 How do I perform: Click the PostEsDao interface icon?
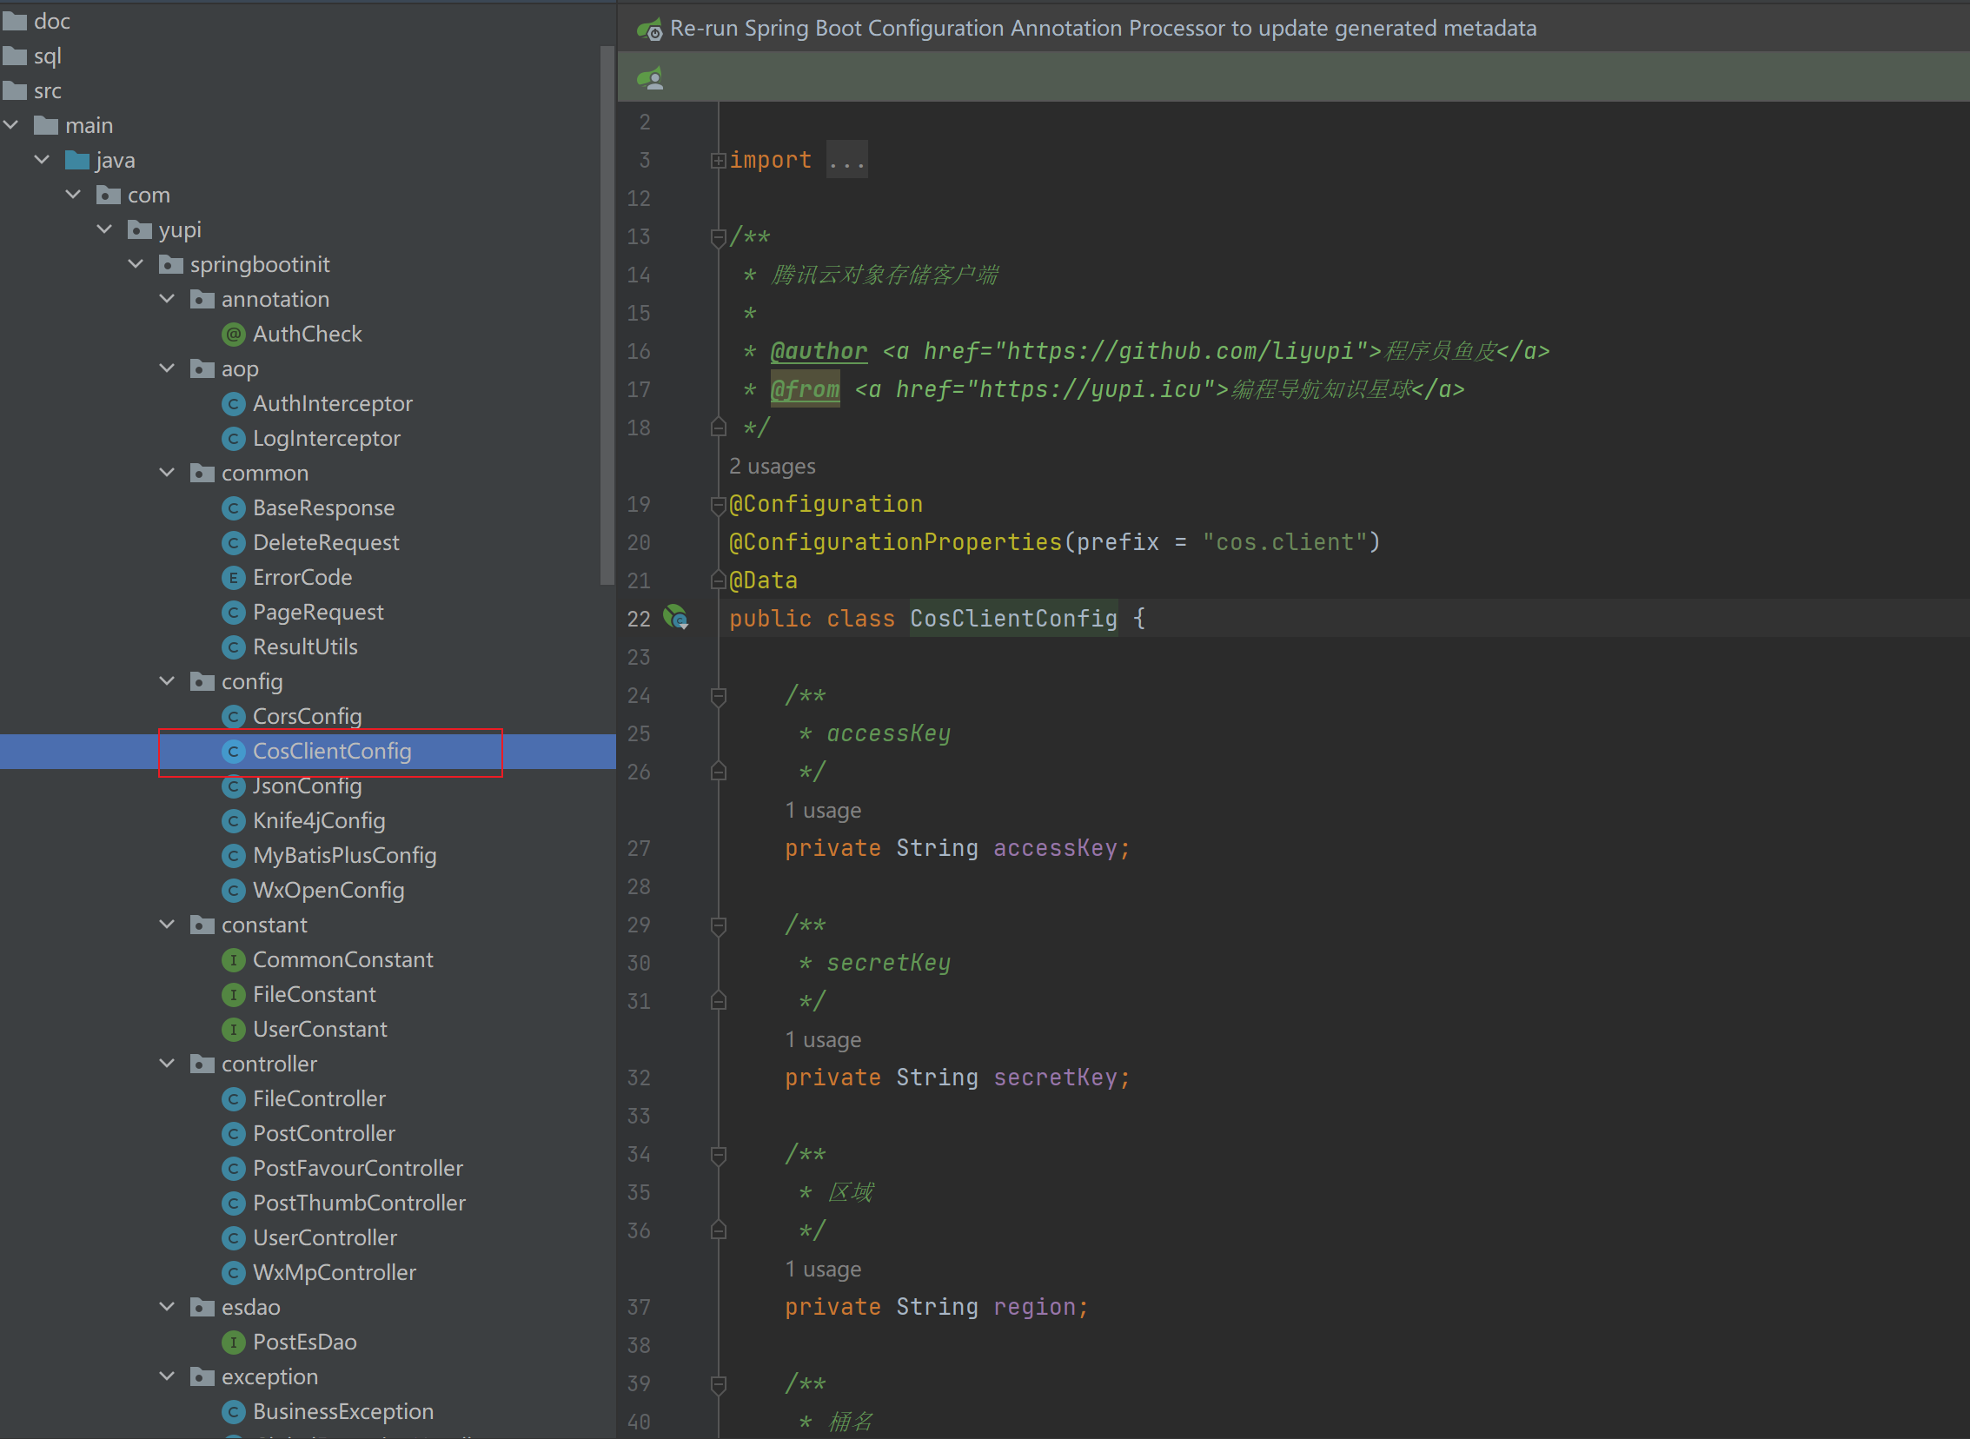click(233, 1343)
